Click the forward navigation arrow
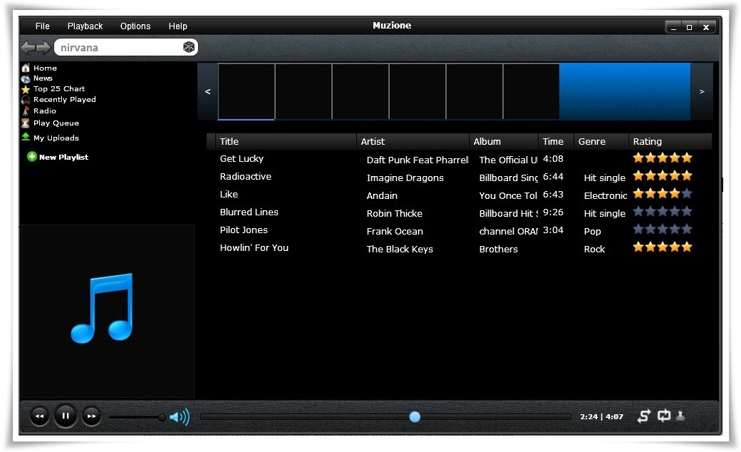741x452 pixels. pyautogui.click(x=43, y=47)
